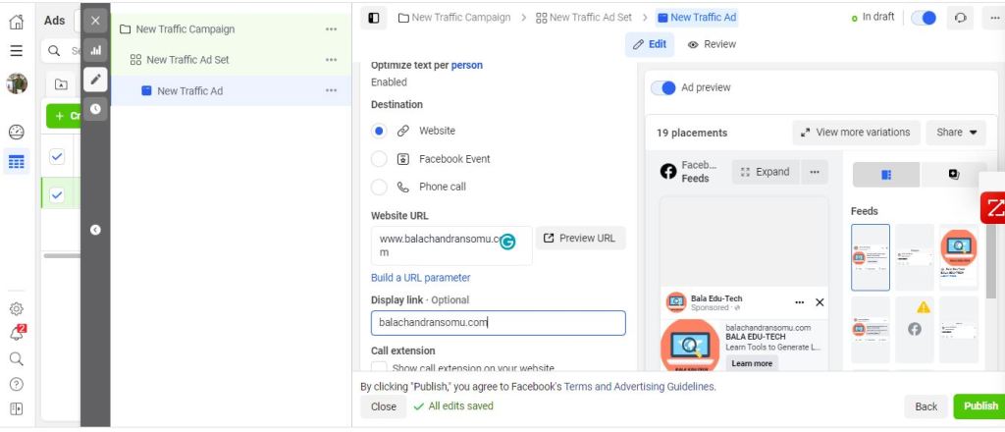
Task: Open the Share dropdown
Action: click(957, 133)
